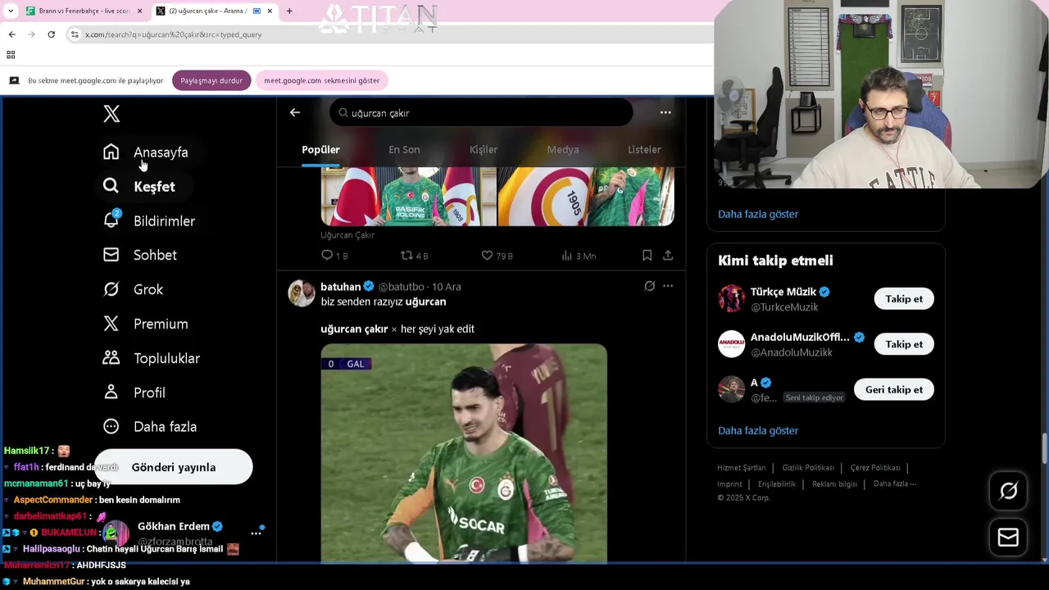Like the post with 79 B likes
Image resolution: width=1049 pixels, height=590 pixels.
tap(497, 256)
